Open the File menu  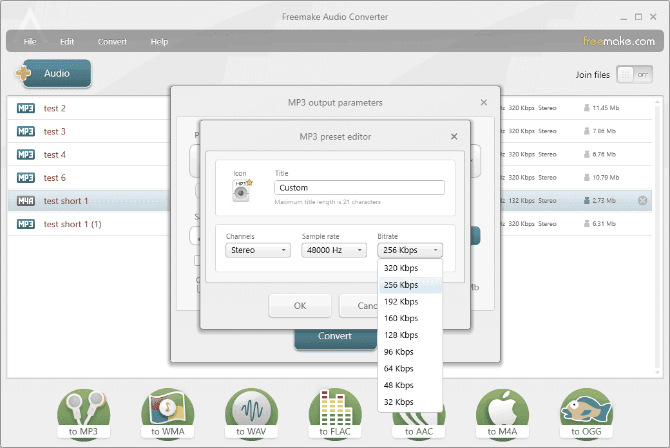(x=30, y=41)
